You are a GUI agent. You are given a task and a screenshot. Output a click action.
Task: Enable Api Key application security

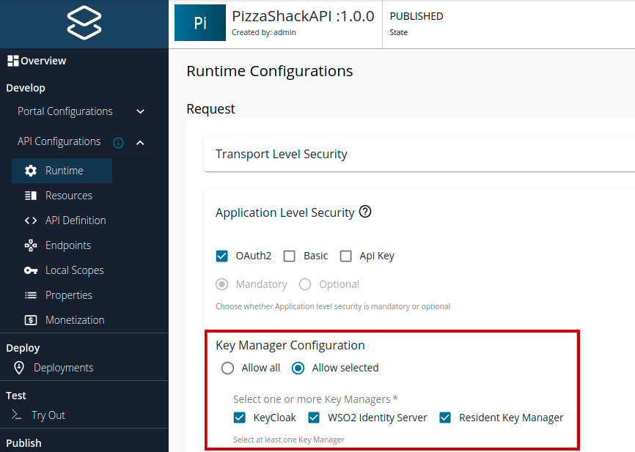pos(345,256)
